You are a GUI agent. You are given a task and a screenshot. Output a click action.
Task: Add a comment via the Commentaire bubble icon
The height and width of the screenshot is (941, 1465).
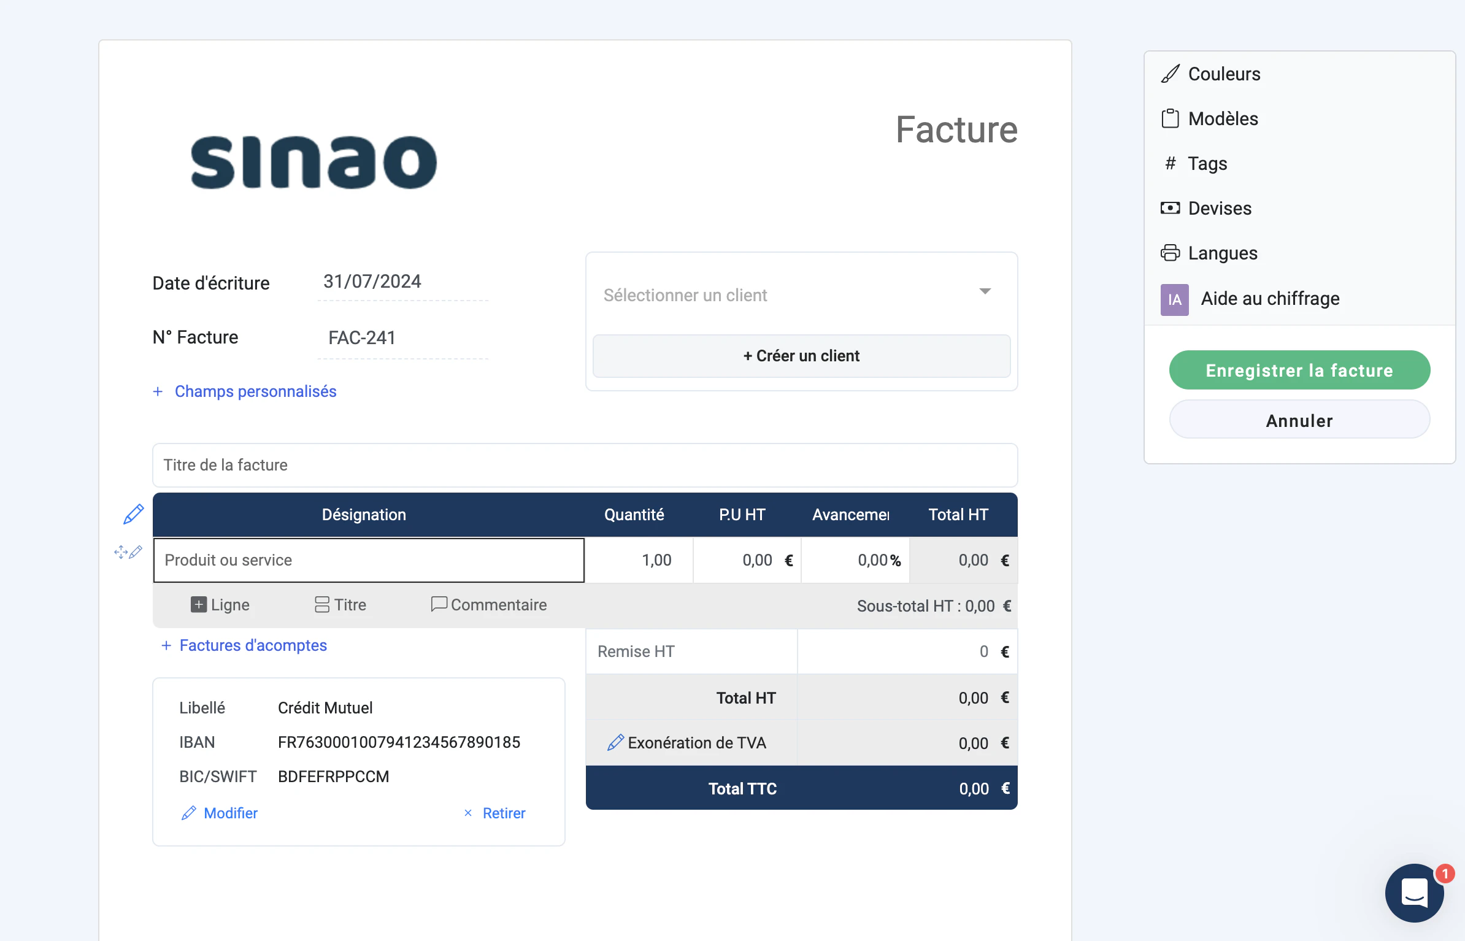click(x=438, y=604)
